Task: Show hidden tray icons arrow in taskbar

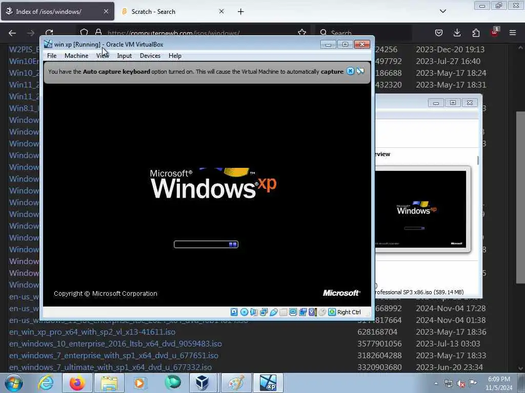Action: pyautogui.click(x=436, y=384)
